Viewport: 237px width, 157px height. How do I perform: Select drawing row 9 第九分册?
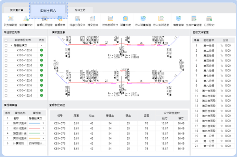[213, 86]
